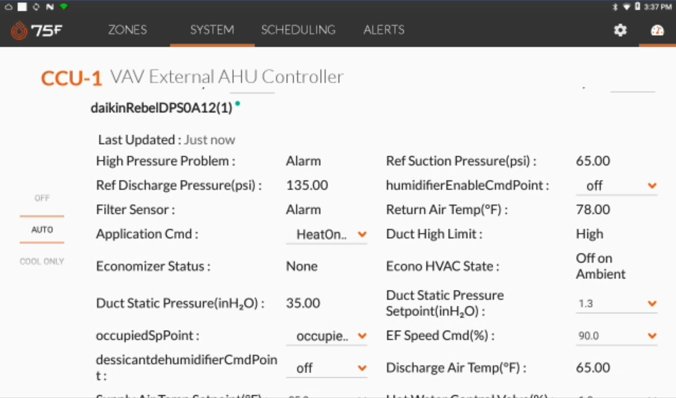Viewport: 676px width, 398px height.
Task: Tap the Bluetooth status bar icon
Action: point(615,6)
